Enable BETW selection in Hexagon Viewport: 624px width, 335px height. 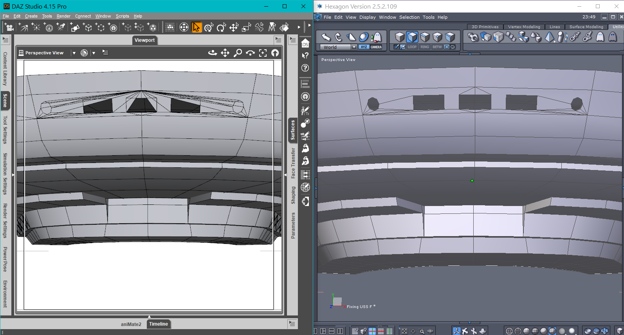(x=437, y=47)
